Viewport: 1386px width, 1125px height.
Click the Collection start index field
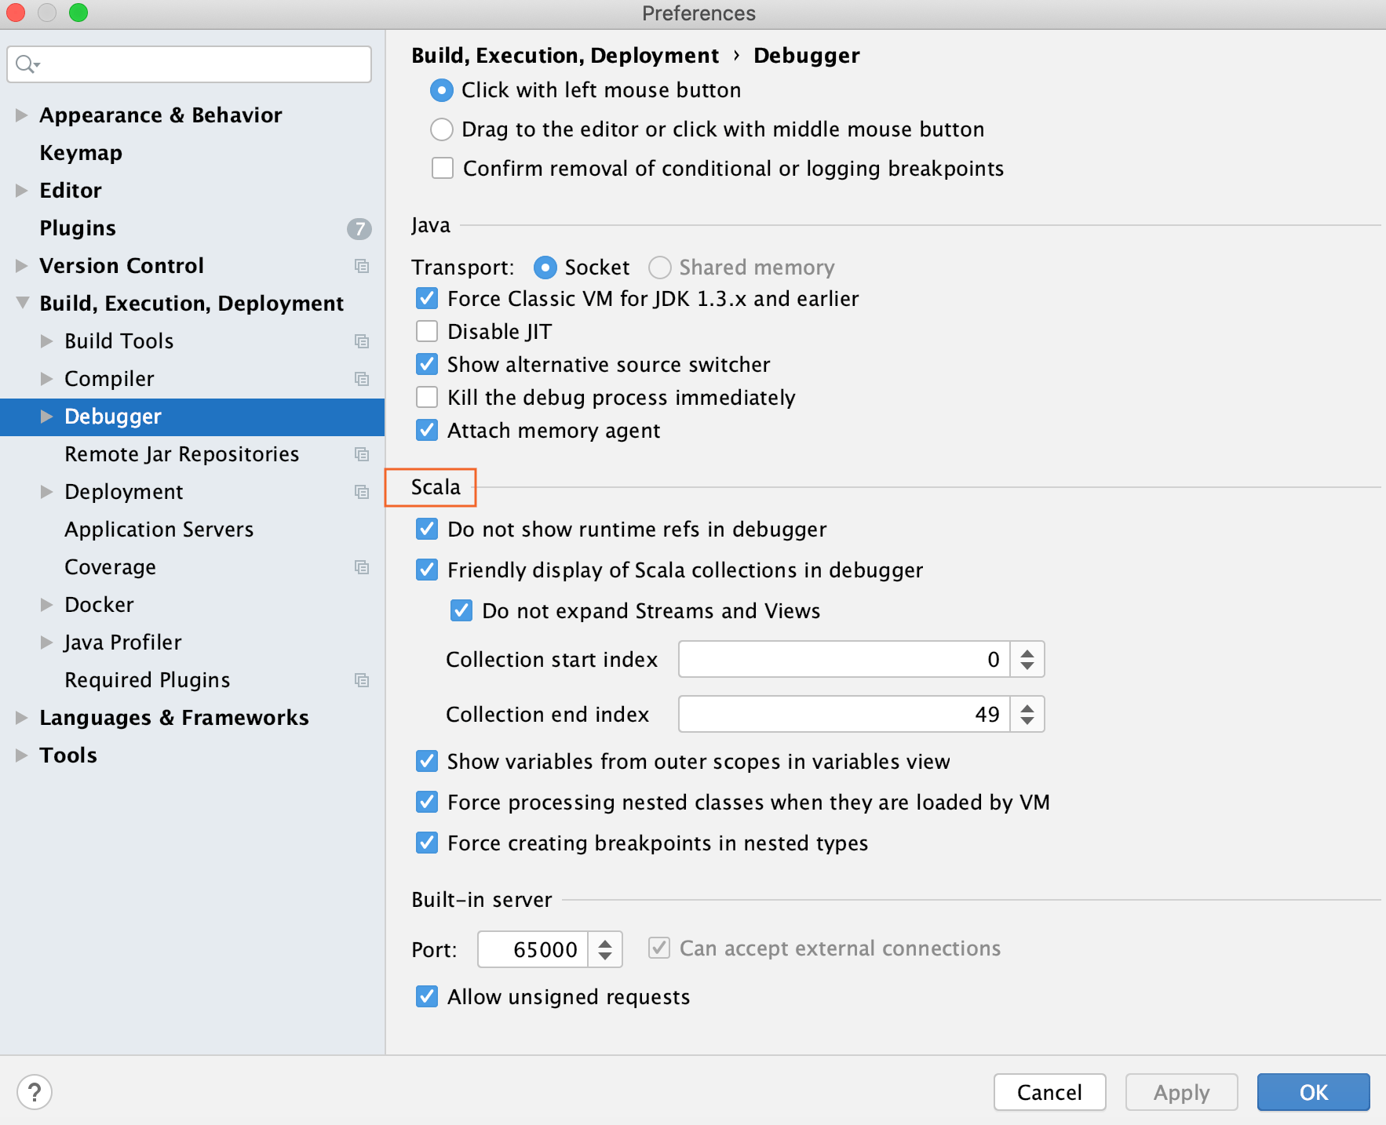(x=844, y=660)
